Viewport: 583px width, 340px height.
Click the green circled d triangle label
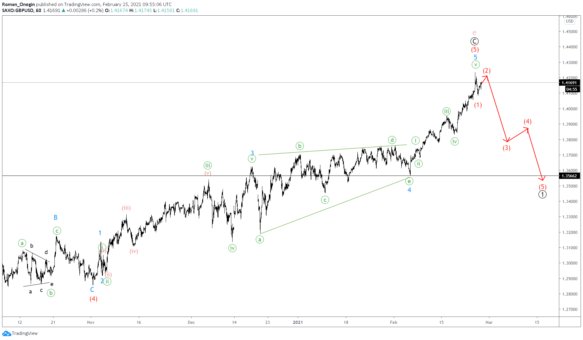pos(392,140)
